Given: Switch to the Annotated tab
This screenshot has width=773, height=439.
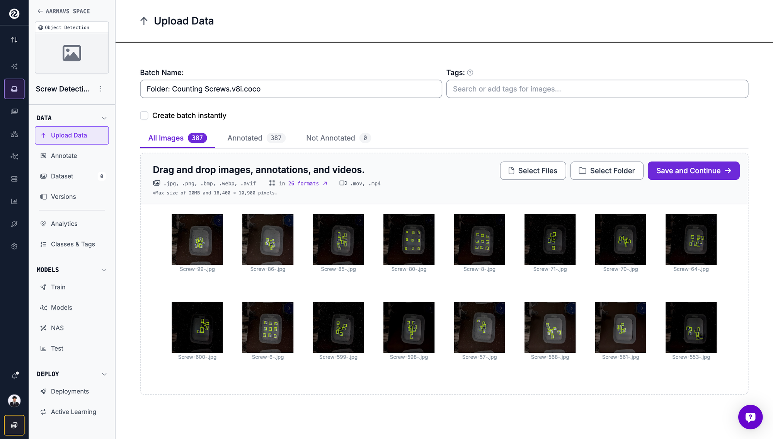Looking at the screenshot, I should (256, 138).
